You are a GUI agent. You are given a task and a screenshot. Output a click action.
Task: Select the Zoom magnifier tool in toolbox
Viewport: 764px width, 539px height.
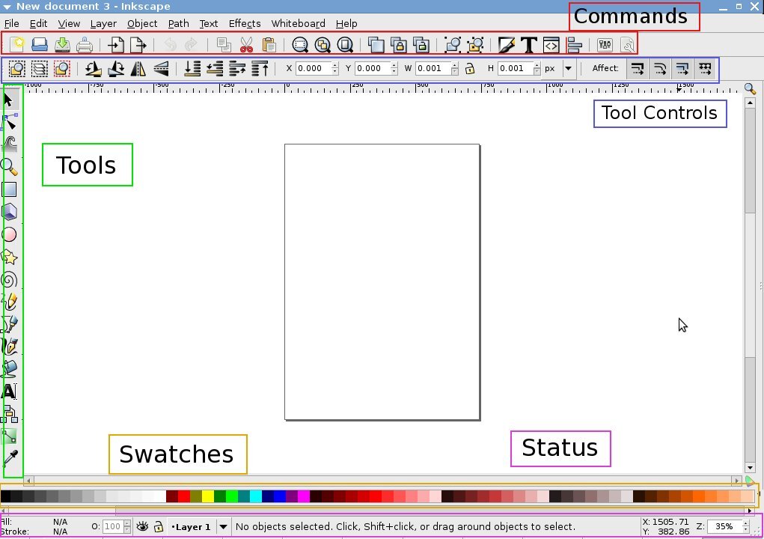(9, 167)
